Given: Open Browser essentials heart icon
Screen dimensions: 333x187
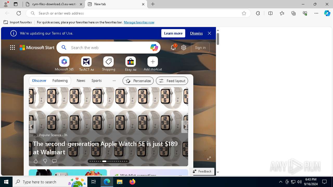Looking at the screenshot, I should (x=305, y=13).
